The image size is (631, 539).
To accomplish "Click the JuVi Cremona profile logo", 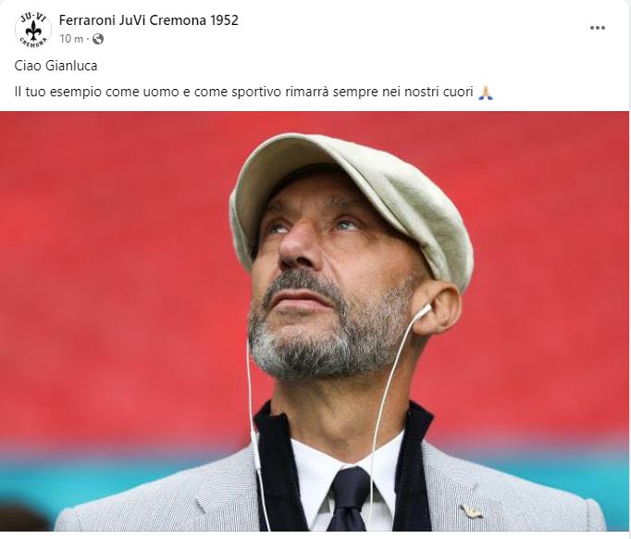I will tap(33, 30).
